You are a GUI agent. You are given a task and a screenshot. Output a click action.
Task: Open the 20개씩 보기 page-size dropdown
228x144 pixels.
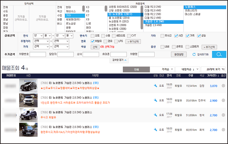[x=213, y=69]
